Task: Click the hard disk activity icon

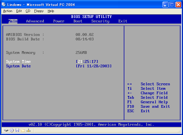Action: click(6, 131)
